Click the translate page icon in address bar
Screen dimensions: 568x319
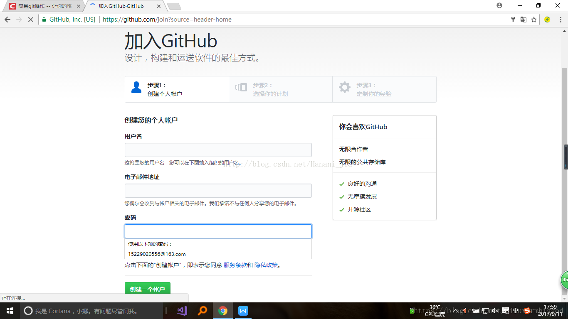(523, 19)
